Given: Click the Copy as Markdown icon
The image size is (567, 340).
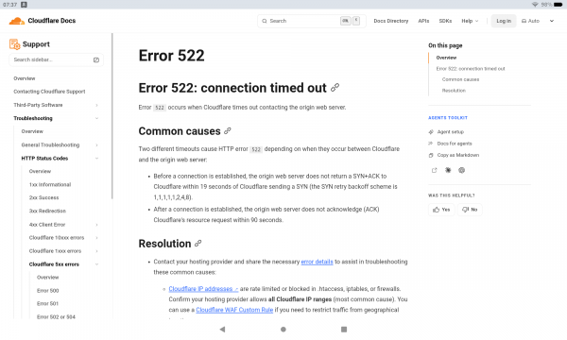Looking at the screenshot, I should click(431, 155).
